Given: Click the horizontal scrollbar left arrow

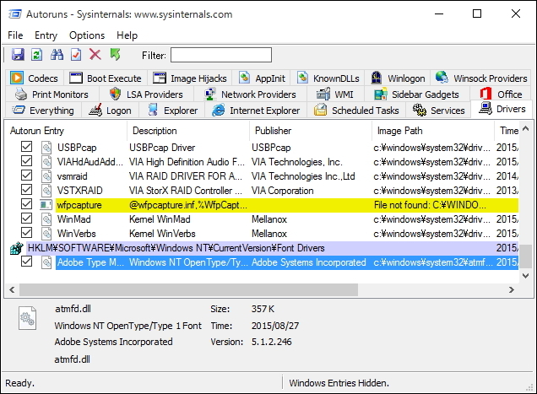Looking at the screenshot, I should click(12, 290).
